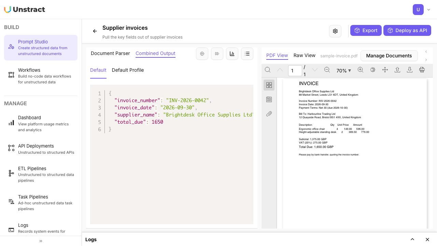Zoom in on the PDF
437x246 pixels.
360,70
